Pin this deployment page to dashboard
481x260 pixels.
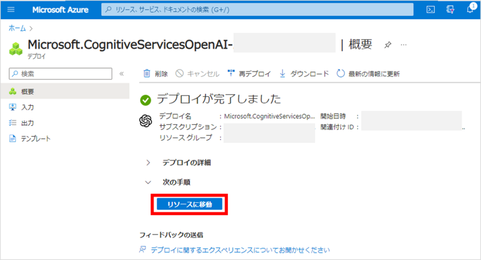pos(388,45)
